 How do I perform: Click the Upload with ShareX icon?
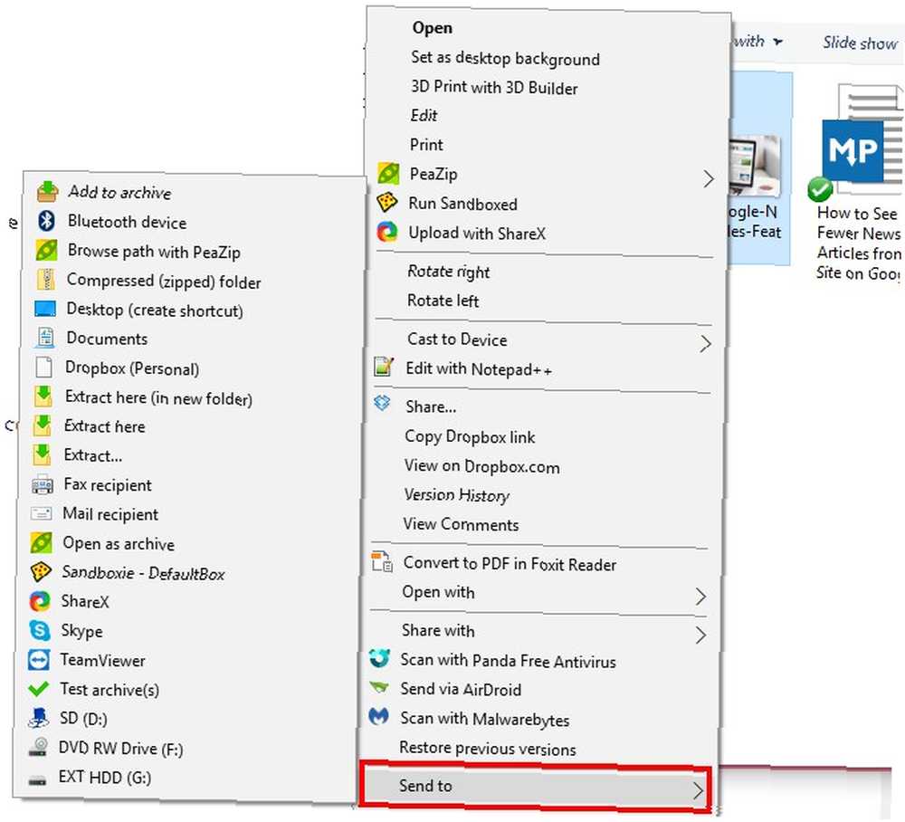386,232
